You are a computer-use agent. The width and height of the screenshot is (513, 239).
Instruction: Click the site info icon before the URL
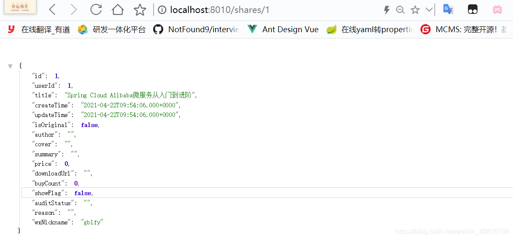[x=163, y=10]
